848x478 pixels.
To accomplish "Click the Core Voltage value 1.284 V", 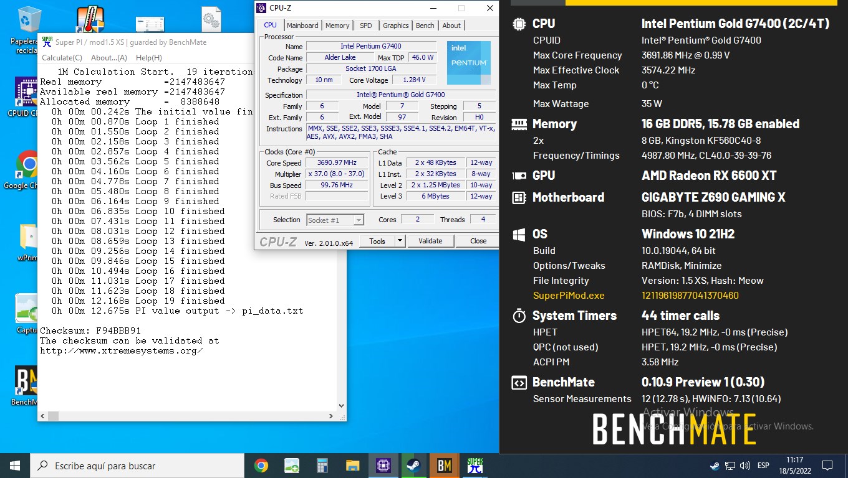I will (x=413, y=80).
